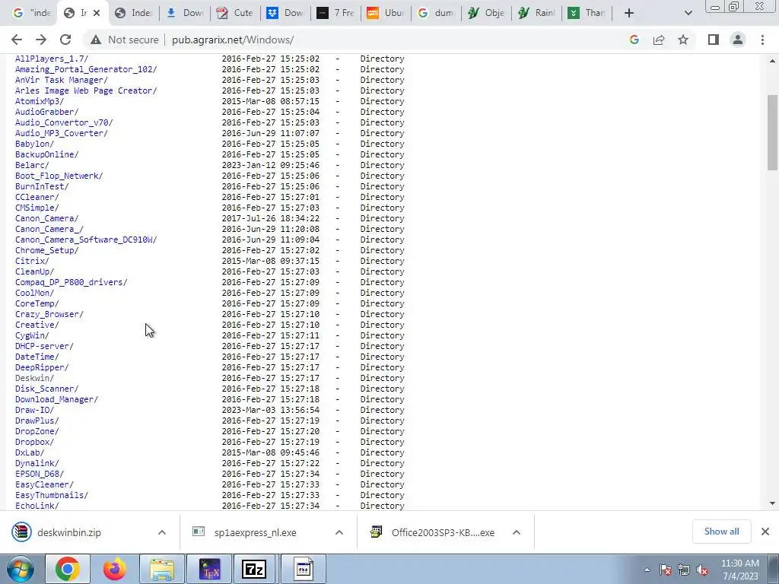The image size is (779, 584).
Task: Click the page's vertical scrollbar thumb
Action: tap(772, 132)
